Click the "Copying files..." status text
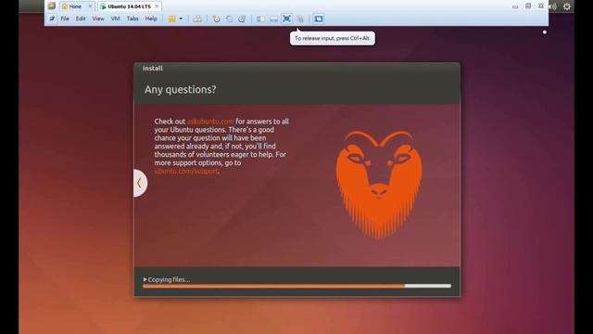 point(169,279)
